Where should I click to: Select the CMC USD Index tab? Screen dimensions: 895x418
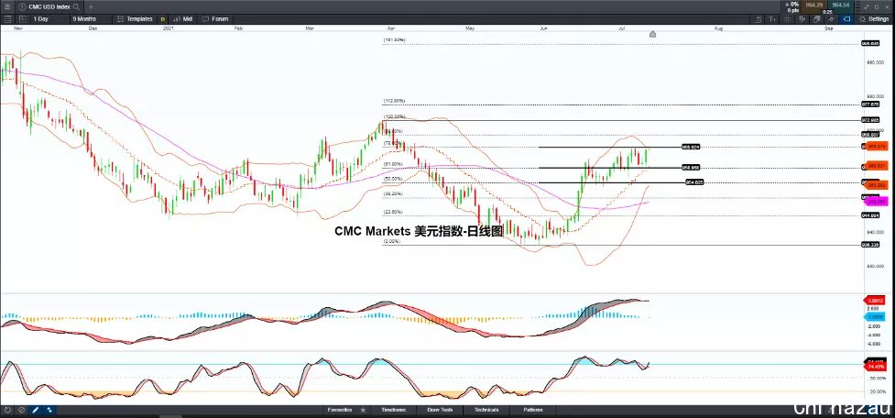click(x=49, y=6)
